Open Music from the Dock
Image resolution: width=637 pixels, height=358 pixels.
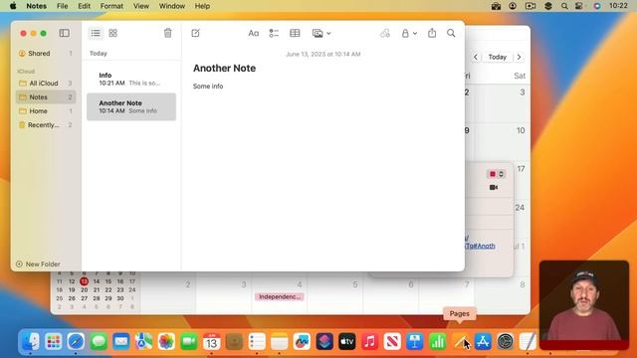point(369,341)
